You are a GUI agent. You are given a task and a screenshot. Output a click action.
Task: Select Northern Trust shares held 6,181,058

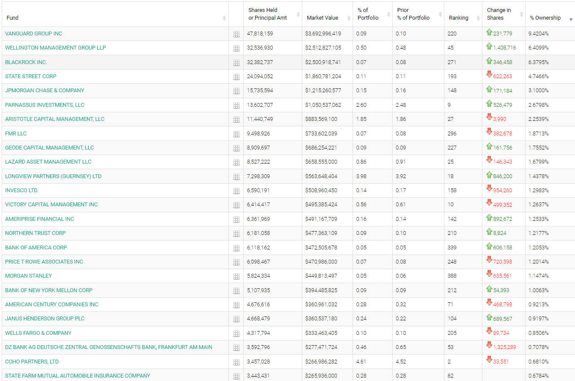pyautogui.click(x=259, y=233)
